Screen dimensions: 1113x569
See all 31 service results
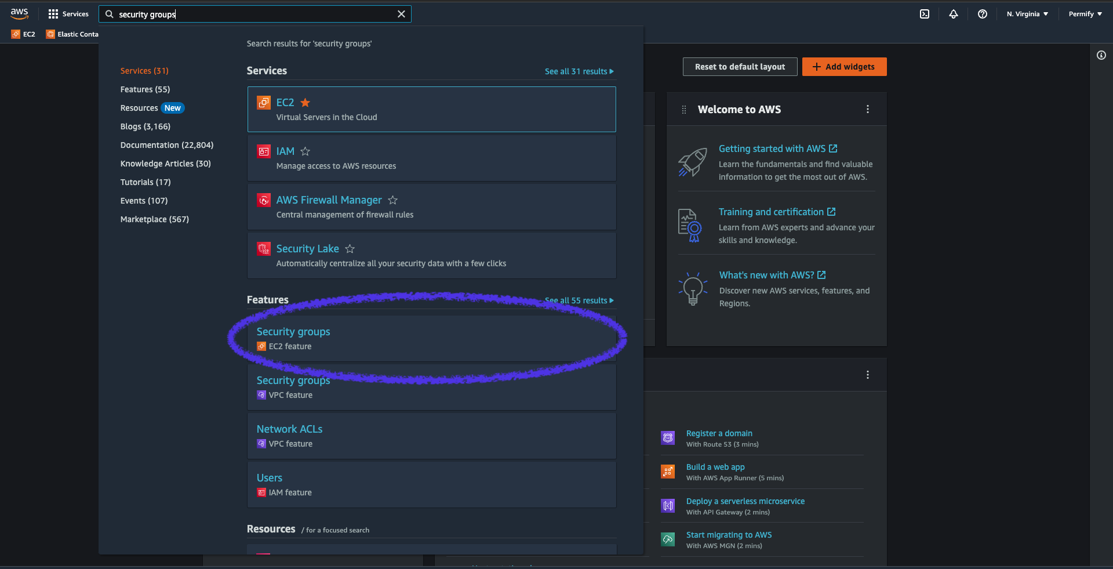(x=579, y=71)
